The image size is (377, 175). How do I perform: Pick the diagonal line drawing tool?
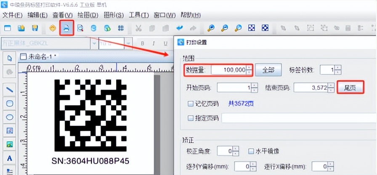pos(9,90)
